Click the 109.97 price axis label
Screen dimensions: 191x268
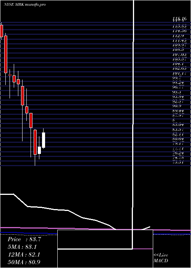click(180, 45)
